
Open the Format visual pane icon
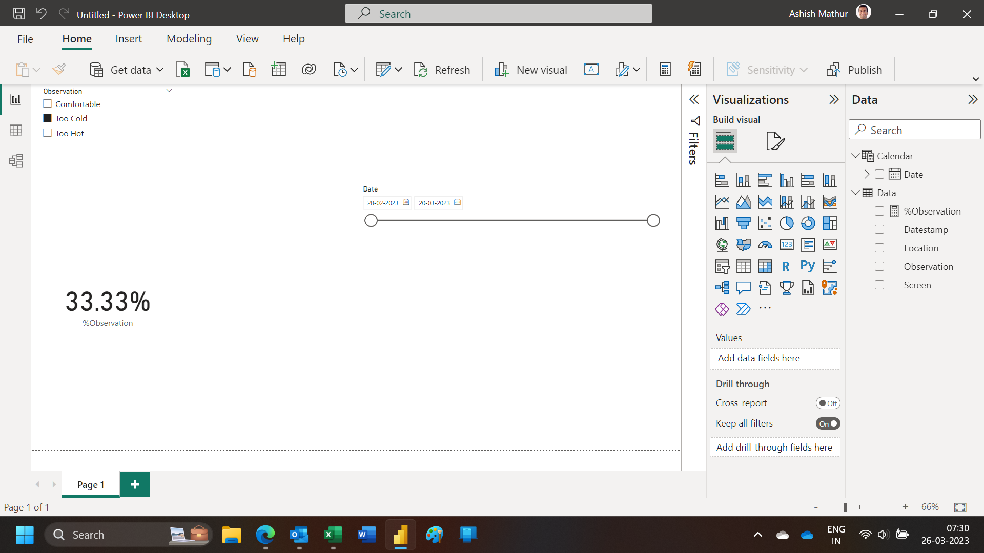tap(775, 141)
